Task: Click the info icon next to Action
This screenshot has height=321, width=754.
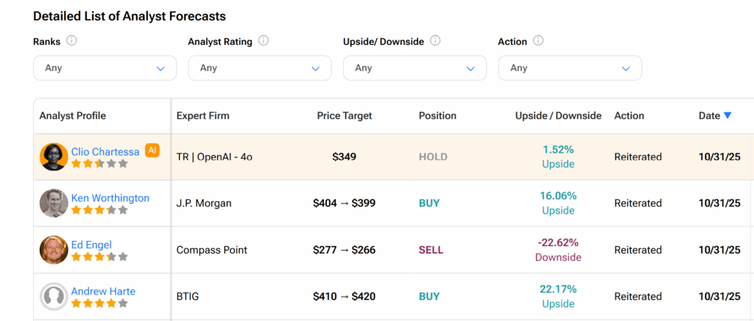Action: pos(538,41)
